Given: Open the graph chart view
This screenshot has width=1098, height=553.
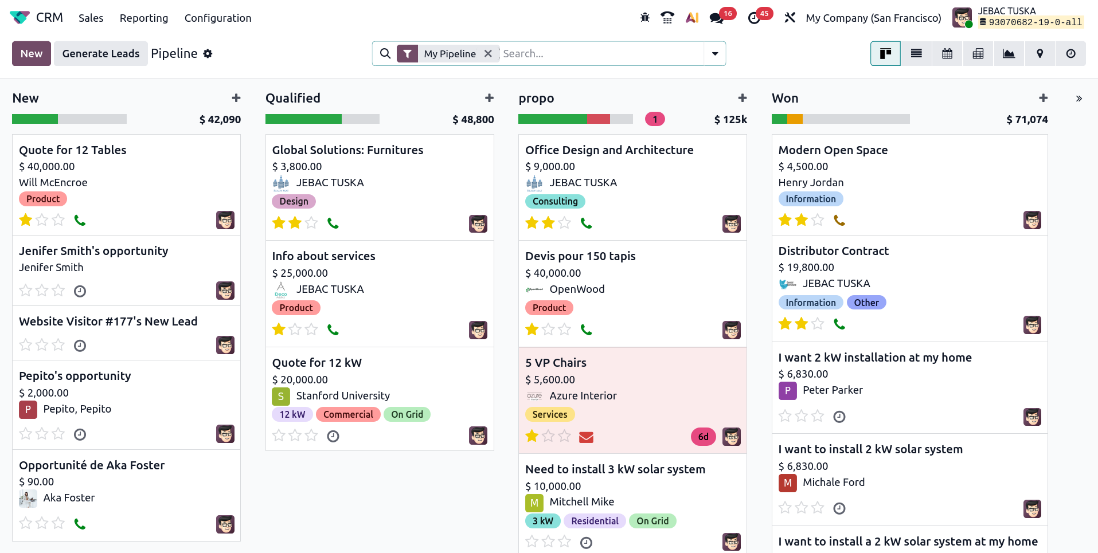Looking at the screenshot, I should pyautogui.click(x=1009, y=54).
